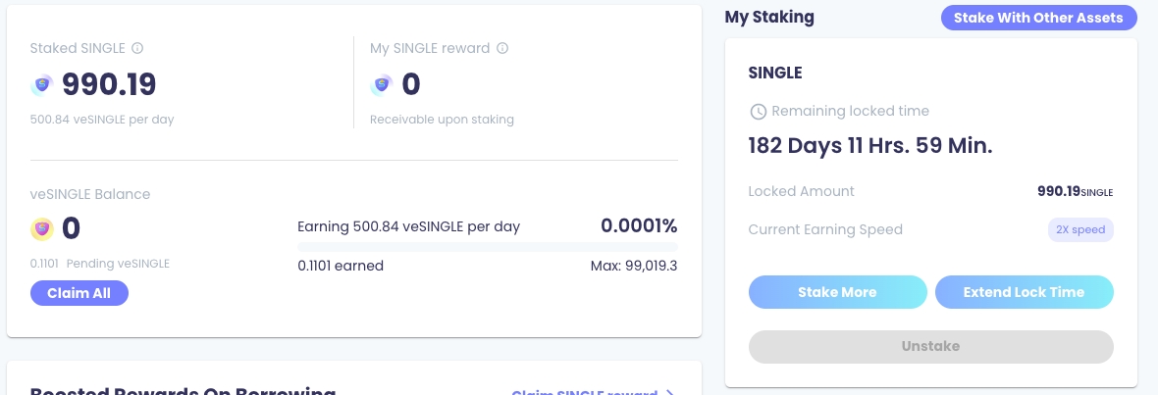Click the Max: 99,019.3 label
Screen dimensions: 1158x395
[636, 266]
